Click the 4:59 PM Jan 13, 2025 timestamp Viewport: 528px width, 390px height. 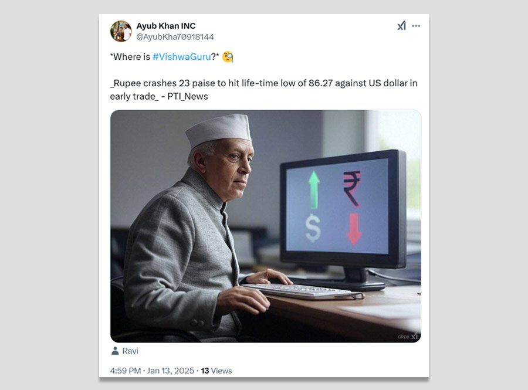pos(152,371)
